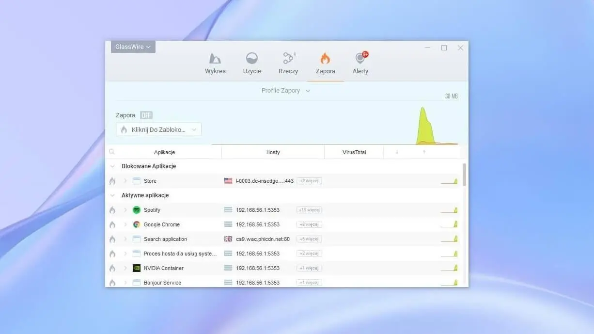
Task: Switch to the Zapora tab
Action: [x=325, y=64]
